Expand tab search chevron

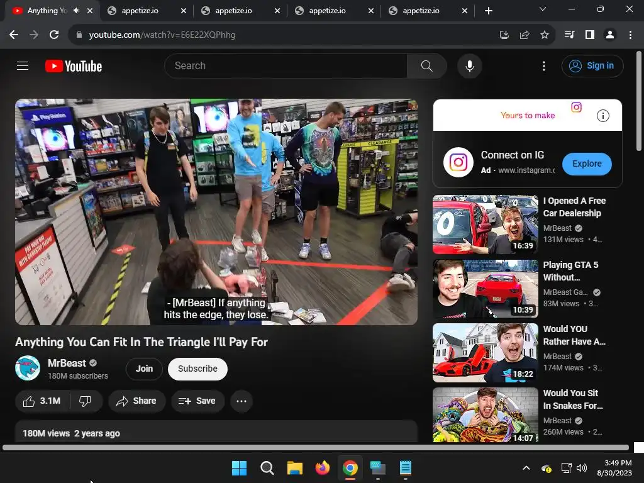pos(543,9)
